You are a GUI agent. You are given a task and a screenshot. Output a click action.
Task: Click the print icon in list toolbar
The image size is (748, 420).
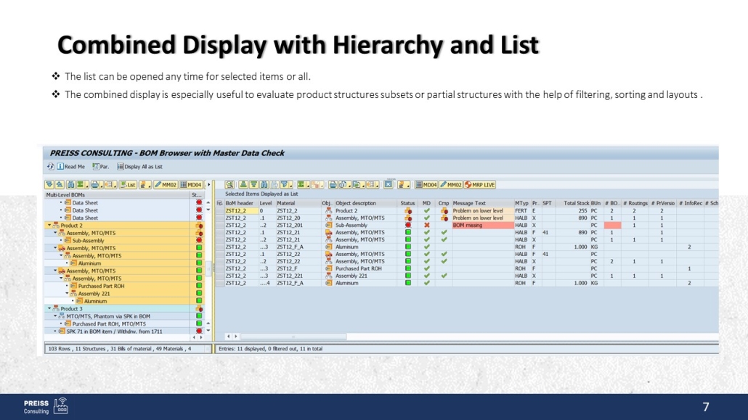335,185
